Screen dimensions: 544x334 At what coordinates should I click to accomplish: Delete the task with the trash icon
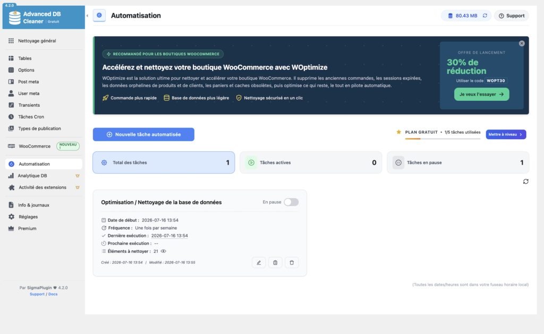pyautogui.click(x=292, y=263)
